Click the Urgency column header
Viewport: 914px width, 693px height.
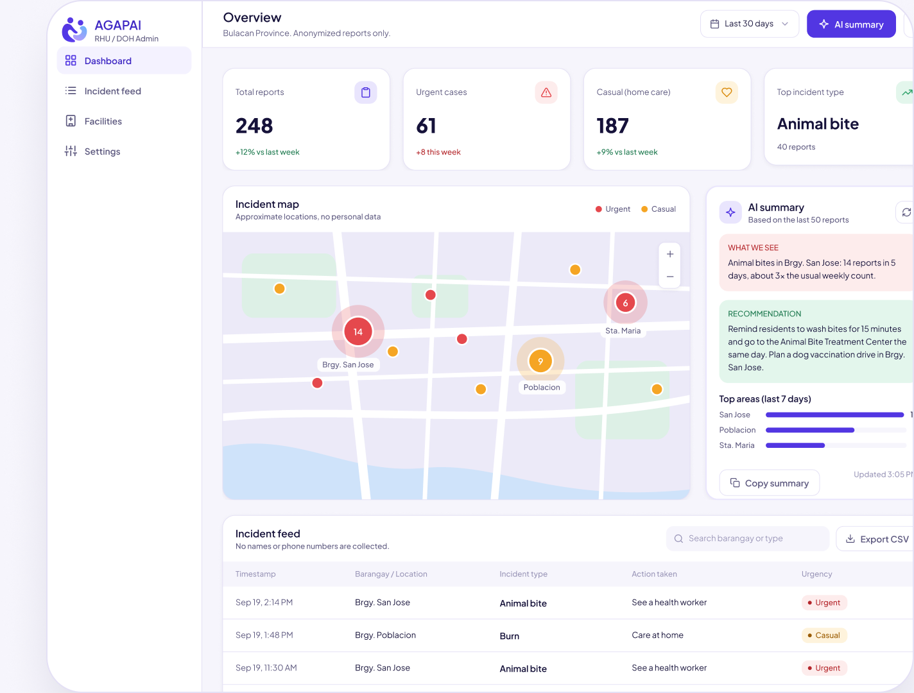tap(816, 574)
